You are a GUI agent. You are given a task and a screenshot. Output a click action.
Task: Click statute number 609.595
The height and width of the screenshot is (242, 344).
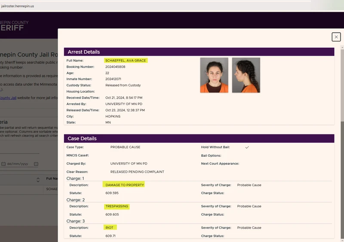pyautogui.click(x=112, y=193)
